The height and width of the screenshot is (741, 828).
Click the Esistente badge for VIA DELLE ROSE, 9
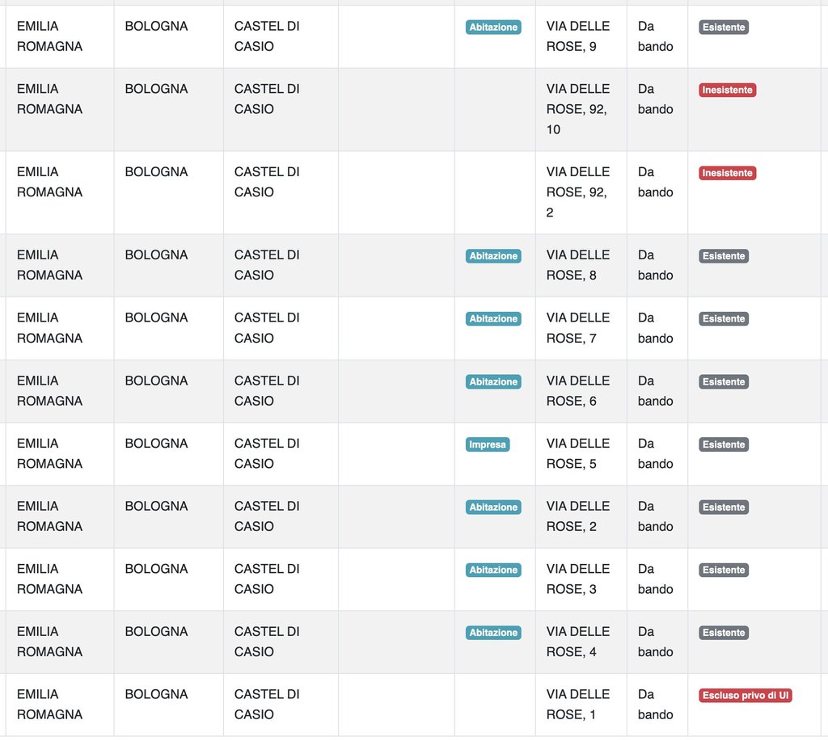tap(724, 27)
